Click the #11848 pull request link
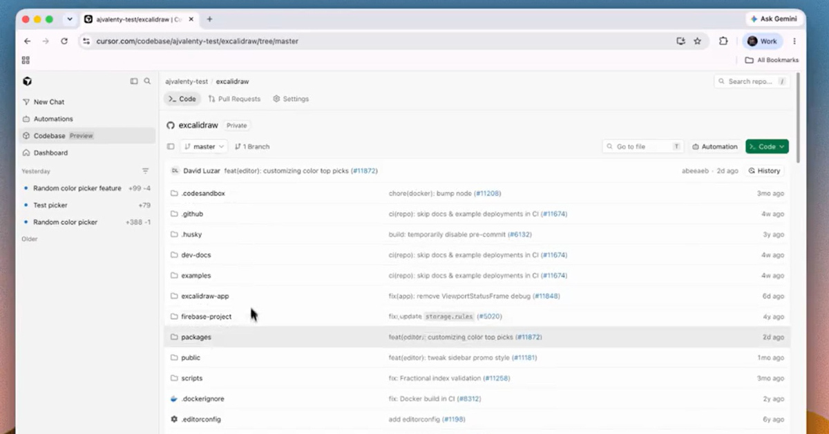This screenshot has width=829, height=434. (546, 296)
